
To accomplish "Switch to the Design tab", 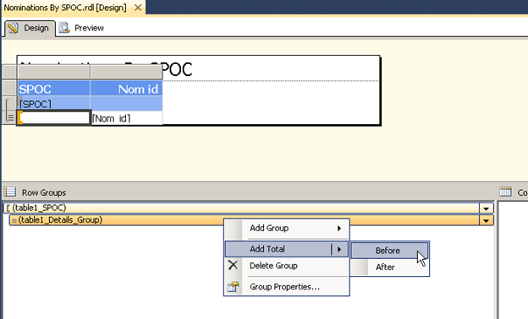I will [x=30, y=28].
